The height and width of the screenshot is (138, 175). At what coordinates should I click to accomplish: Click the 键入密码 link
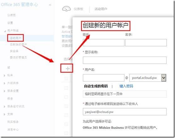pos(126,86)
